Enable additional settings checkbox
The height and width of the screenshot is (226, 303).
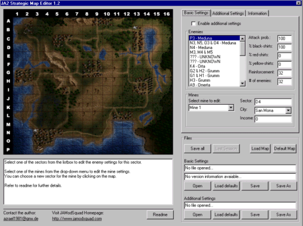(193, 24)
